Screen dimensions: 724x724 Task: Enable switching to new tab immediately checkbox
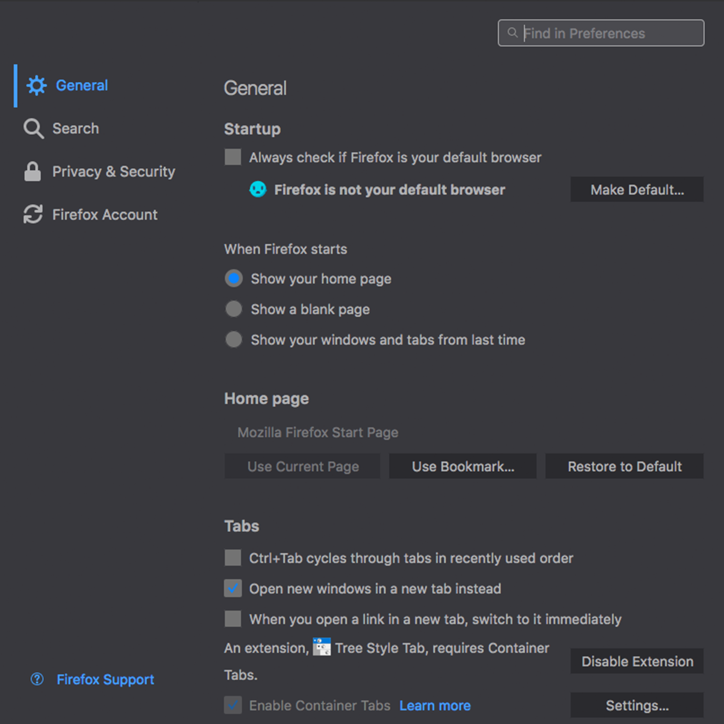click(x=233, y=619)
